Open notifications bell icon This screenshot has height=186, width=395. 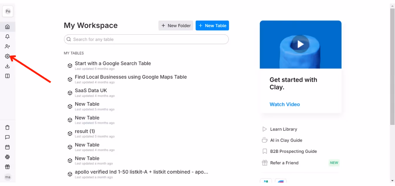pyautogui.click(x=7, y=37)
